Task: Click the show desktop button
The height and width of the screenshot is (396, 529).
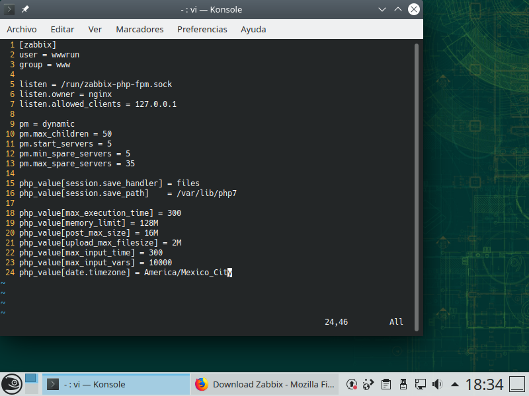Action: point(517,384)
